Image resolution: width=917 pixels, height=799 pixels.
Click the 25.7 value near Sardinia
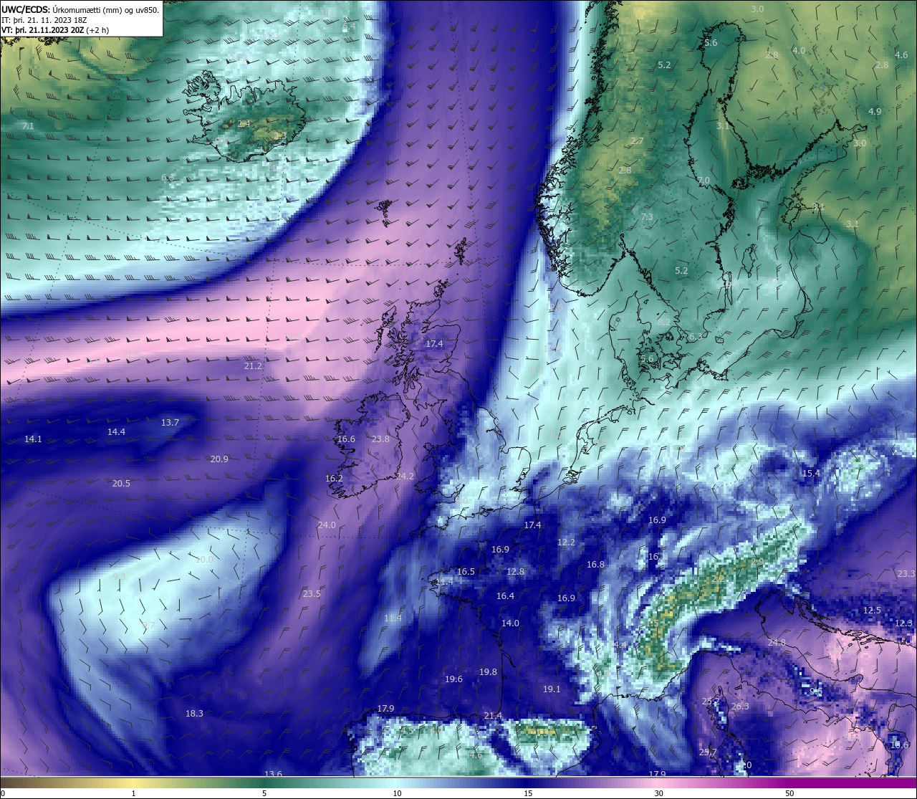[708, 752]
